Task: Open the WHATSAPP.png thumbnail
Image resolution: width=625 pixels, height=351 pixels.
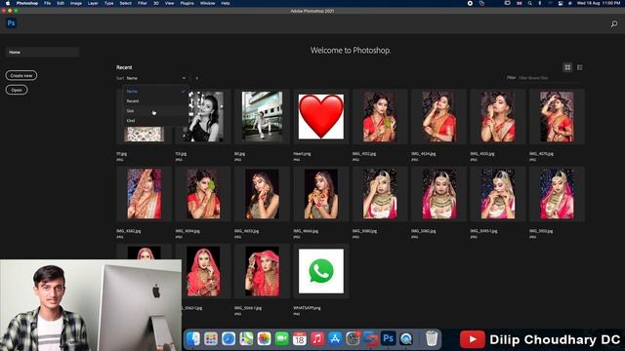Action: tap(321, 271)
